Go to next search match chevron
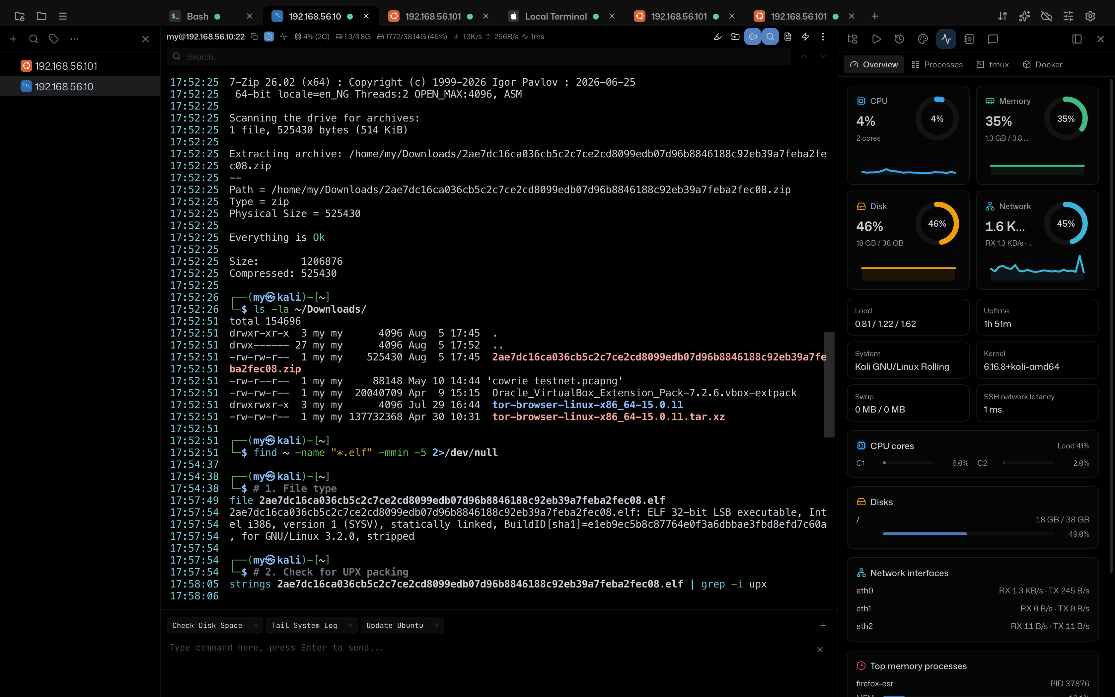The image size is (1115, 697). [x=823, y=56]
